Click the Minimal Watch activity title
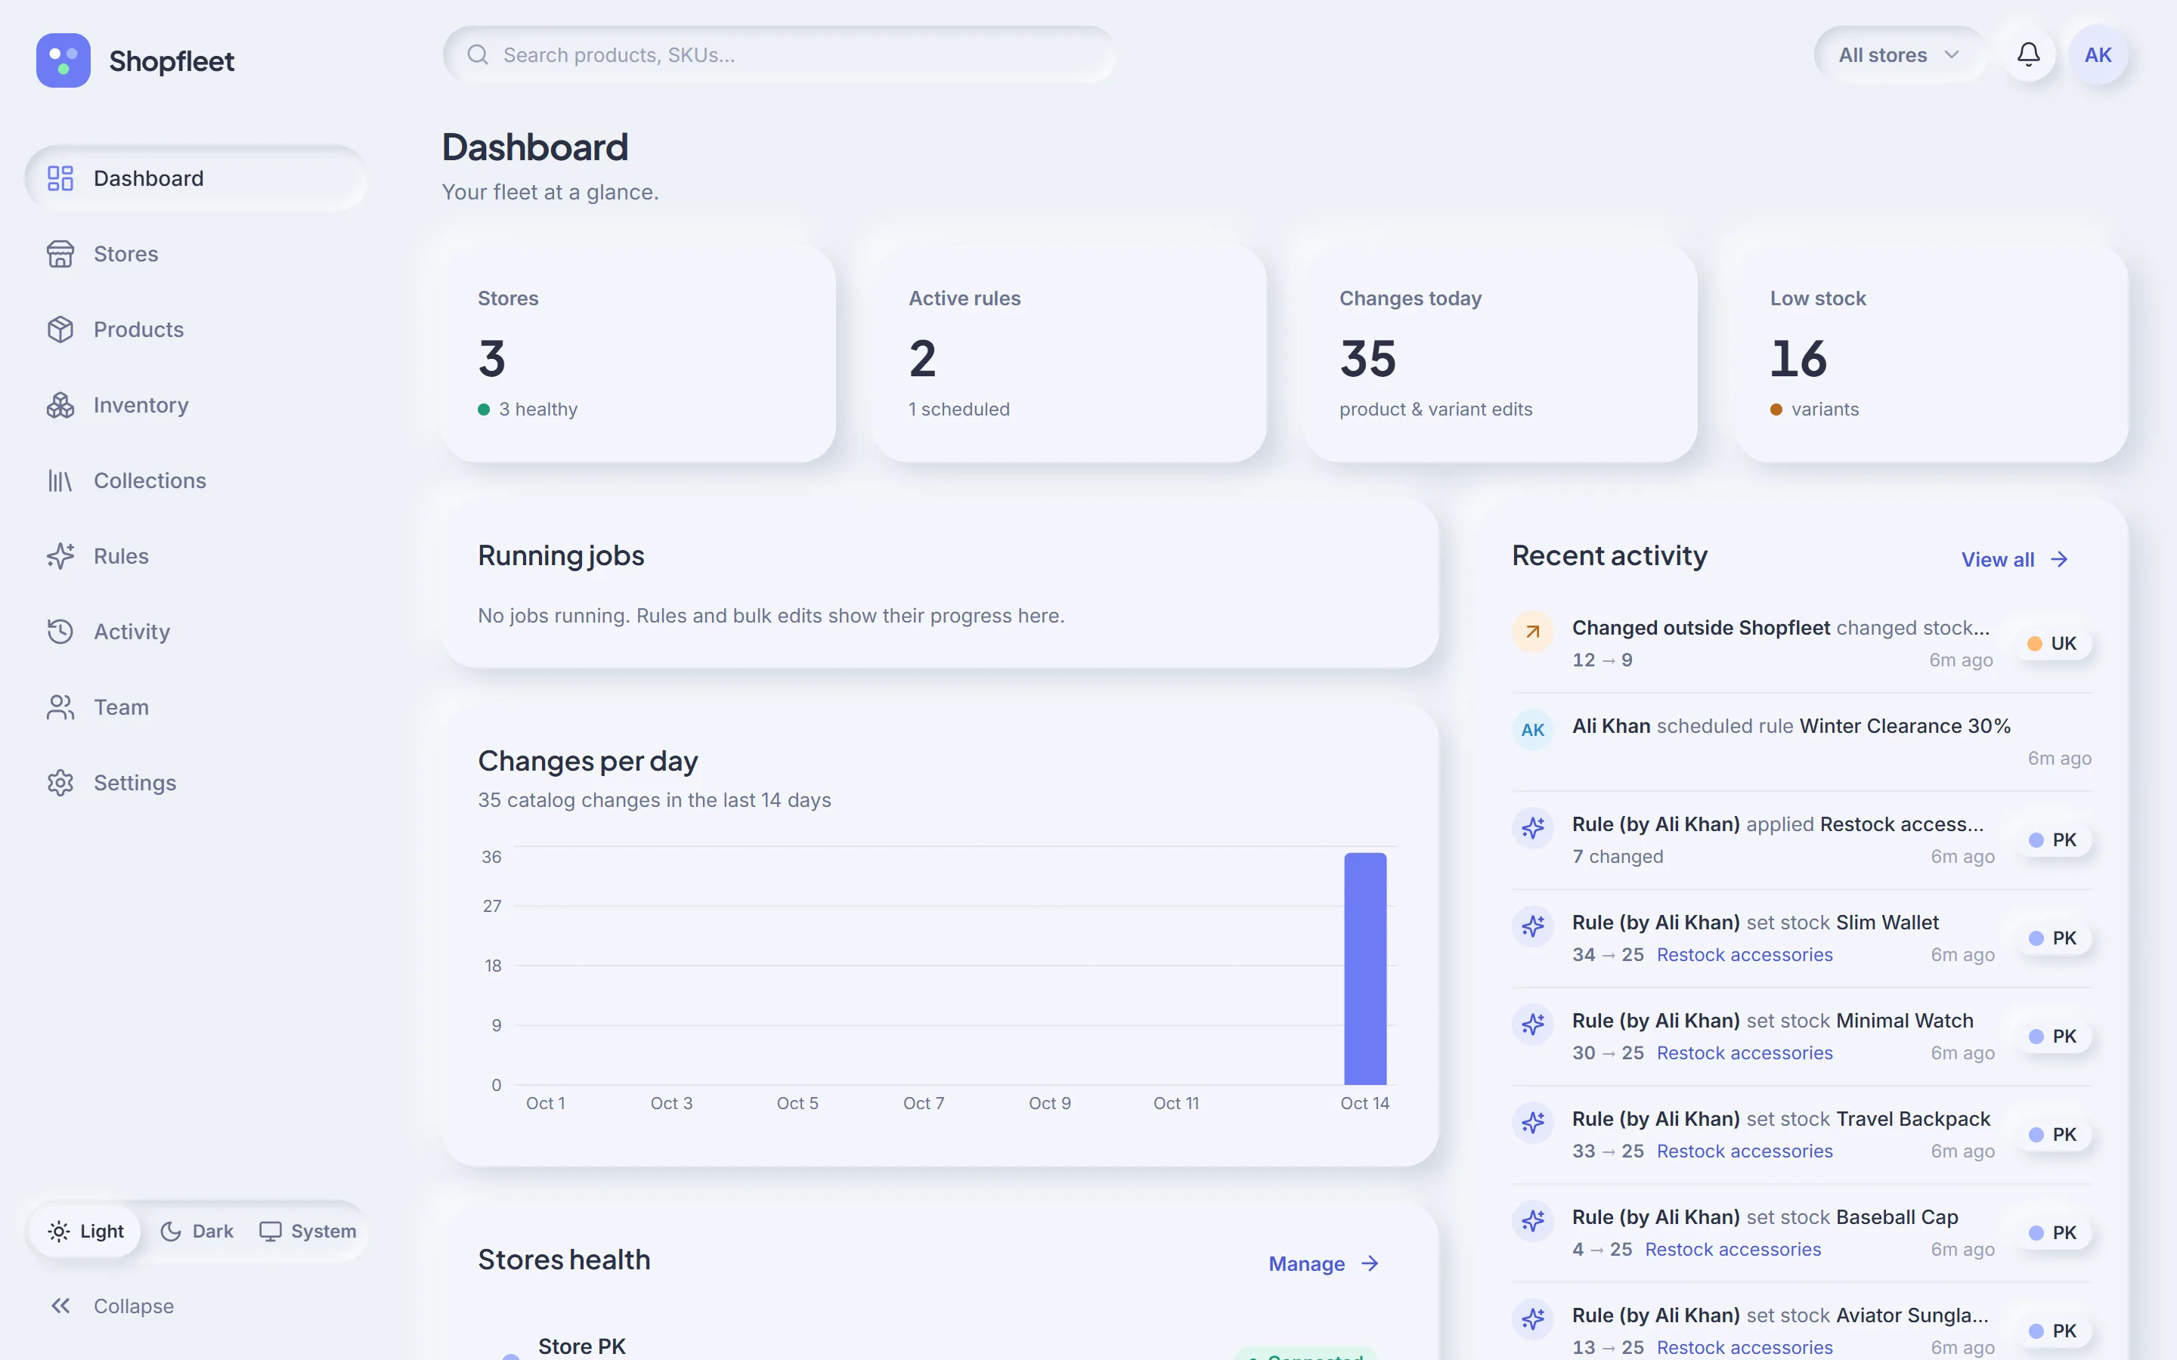The height and width of the screenshot is (1360, 2177). (1903, 1021)
